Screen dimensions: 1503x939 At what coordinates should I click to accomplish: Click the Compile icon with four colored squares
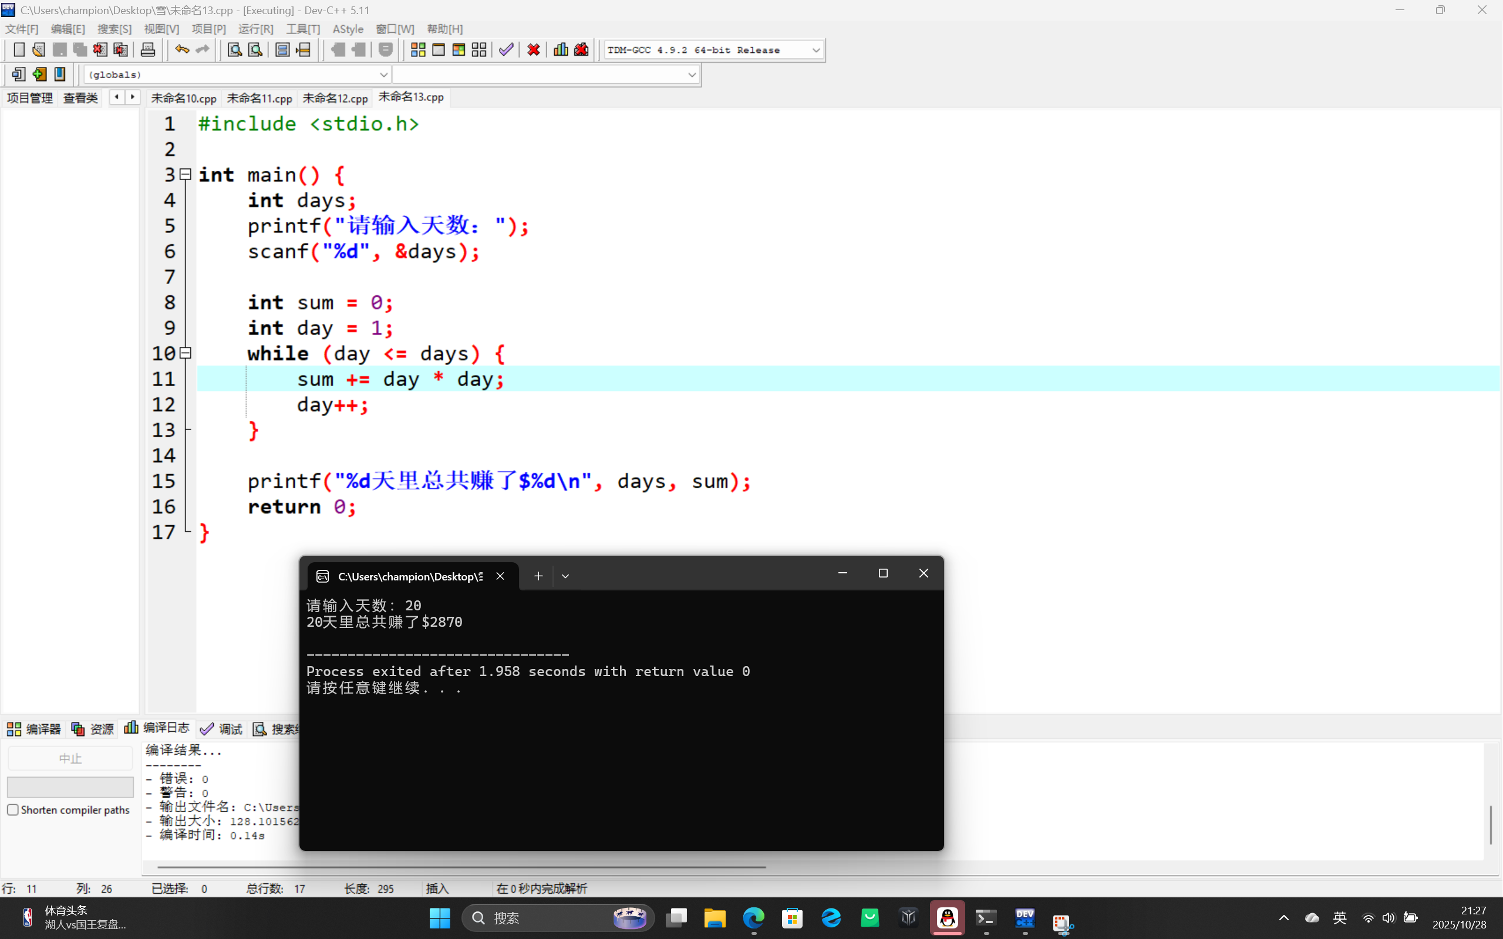tap(418, 50)
